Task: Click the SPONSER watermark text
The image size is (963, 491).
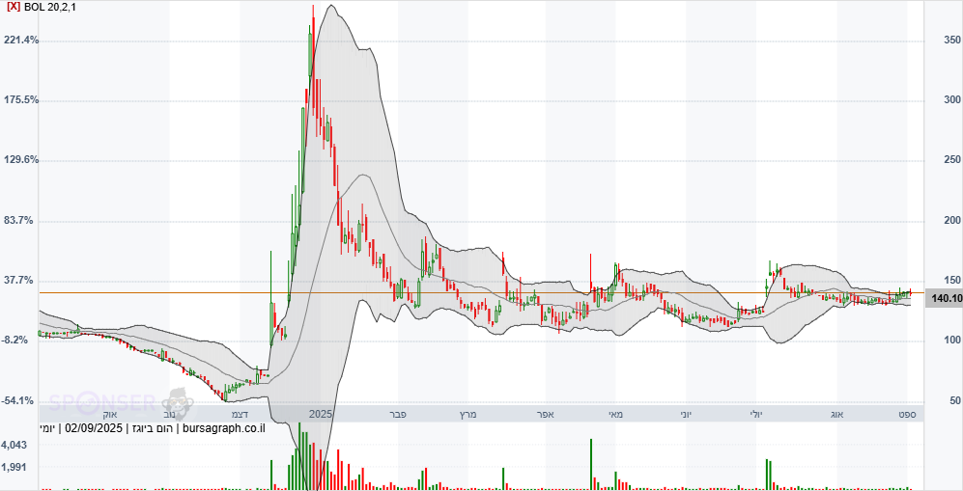Action: click(x=102, y=402)
